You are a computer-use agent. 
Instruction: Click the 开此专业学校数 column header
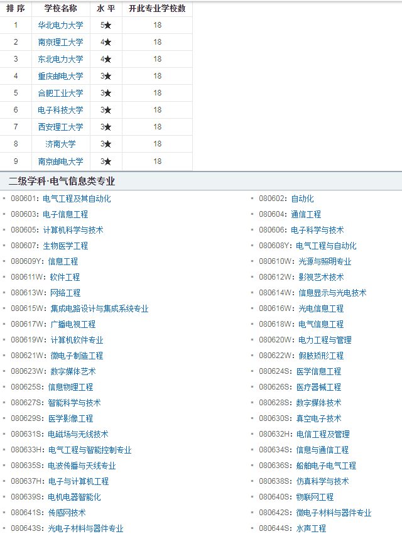(157, 9)
